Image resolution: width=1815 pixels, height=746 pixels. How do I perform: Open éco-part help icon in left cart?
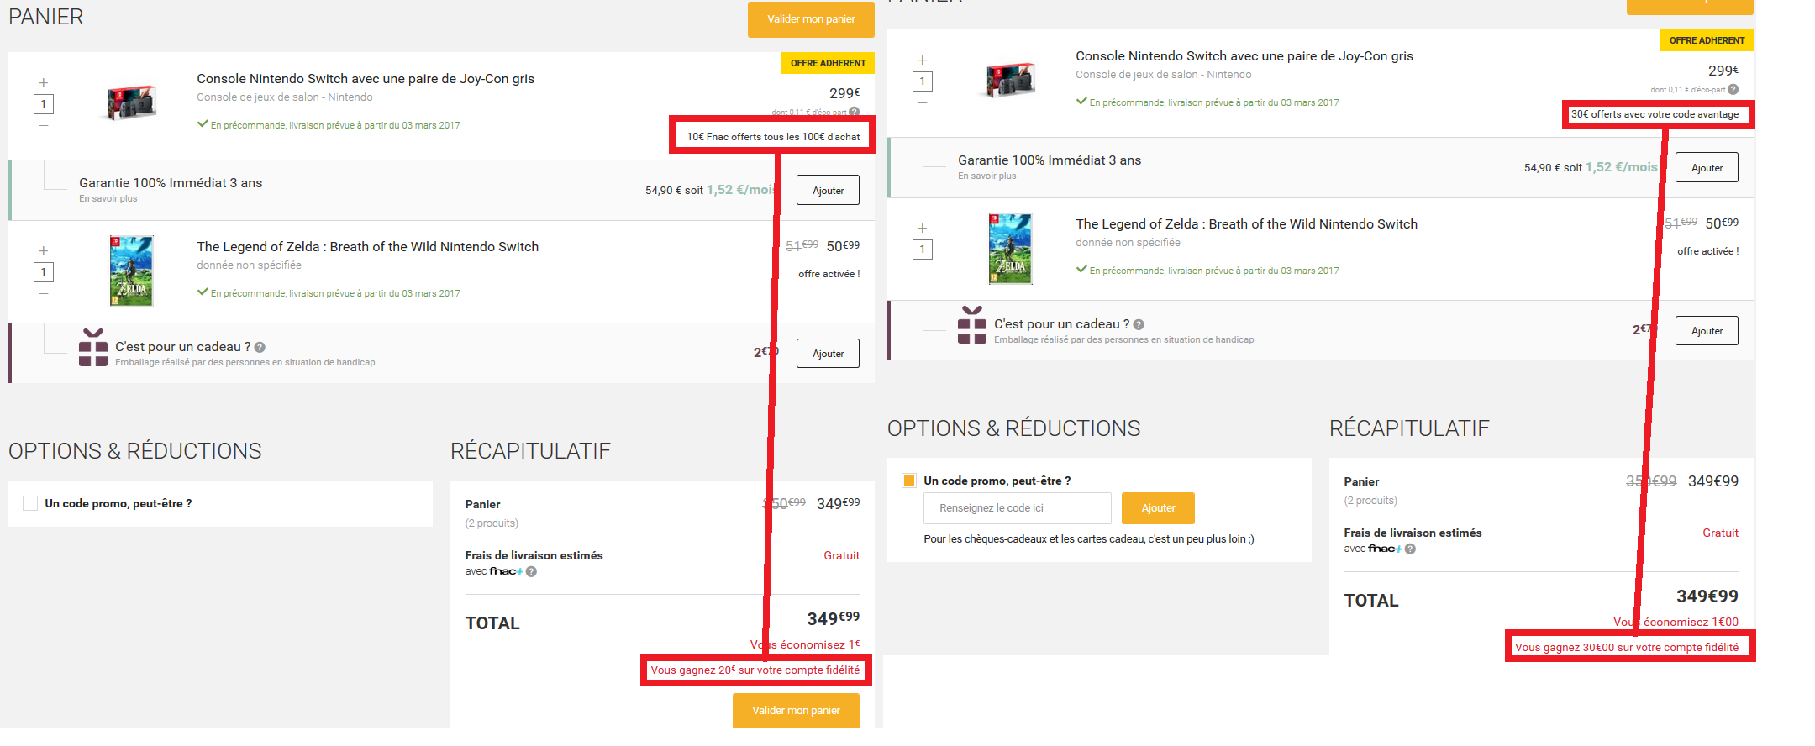point(854,112)
